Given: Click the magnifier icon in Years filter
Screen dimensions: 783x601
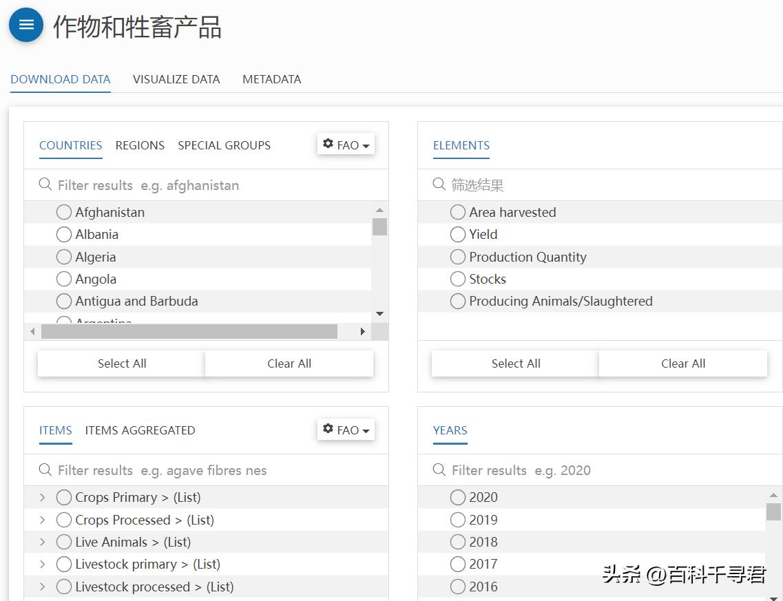Looking at the screenshot, I should [439, 470].
